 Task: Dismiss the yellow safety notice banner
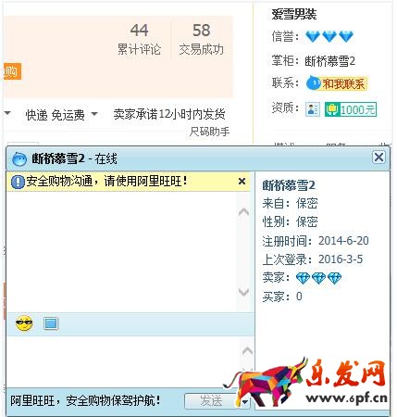coord(242,182)
